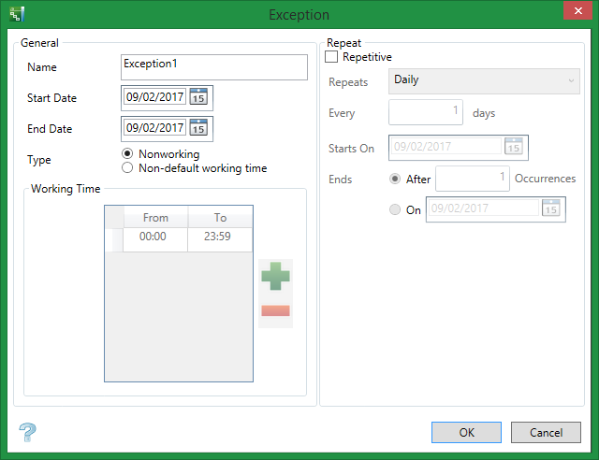This screenshot has width=599, height=460.
Task: Open the Repeats Daily dropdown
Action: pyautogui.click(x=484, y=81)
